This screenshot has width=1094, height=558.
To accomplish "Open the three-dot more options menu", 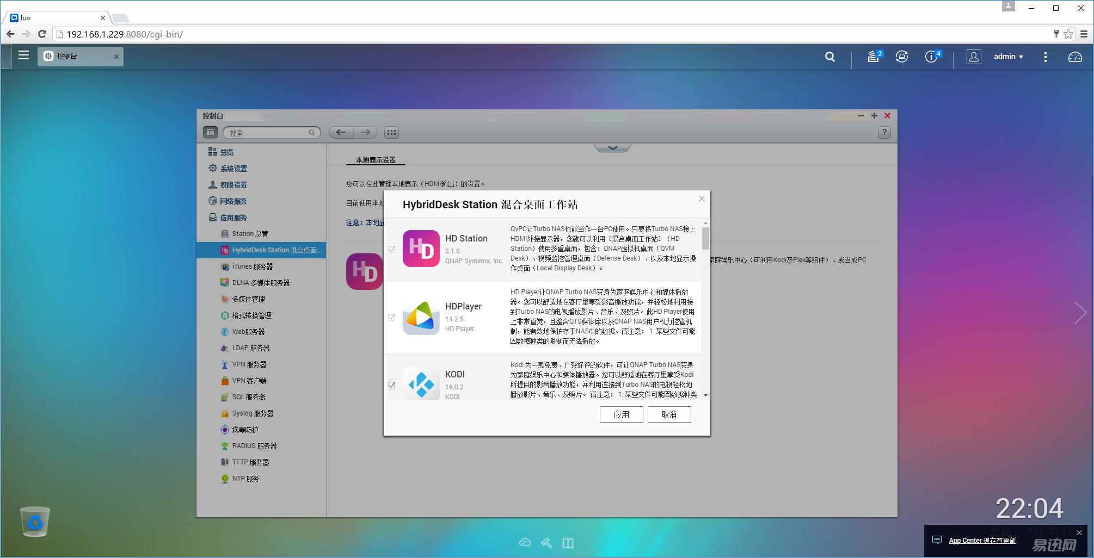I will [x=1045, y=57].
